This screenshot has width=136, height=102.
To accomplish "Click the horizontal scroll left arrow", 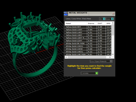I will click(x=66, y=57).
